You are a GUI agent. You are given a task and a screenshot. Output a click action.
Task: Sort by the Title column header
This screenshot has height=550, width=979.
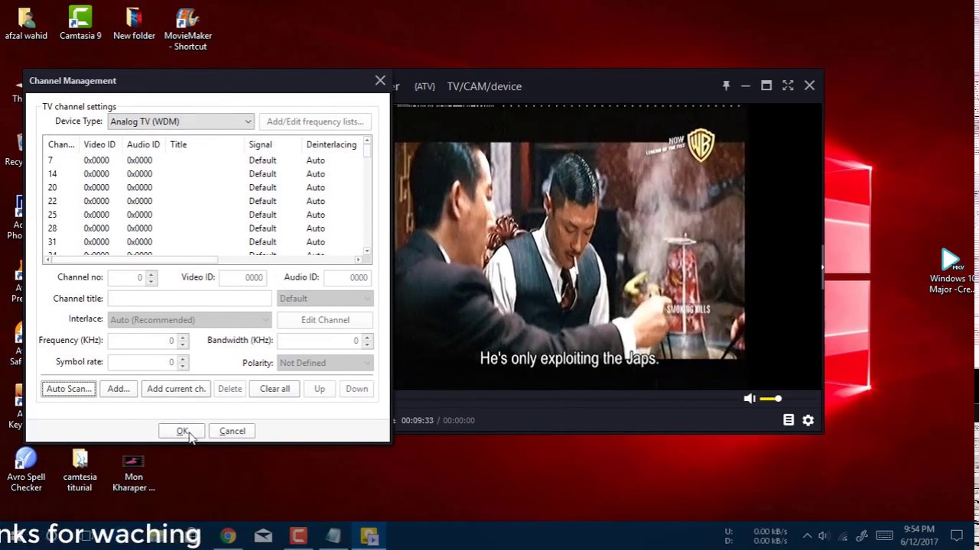tap(205, 144)
